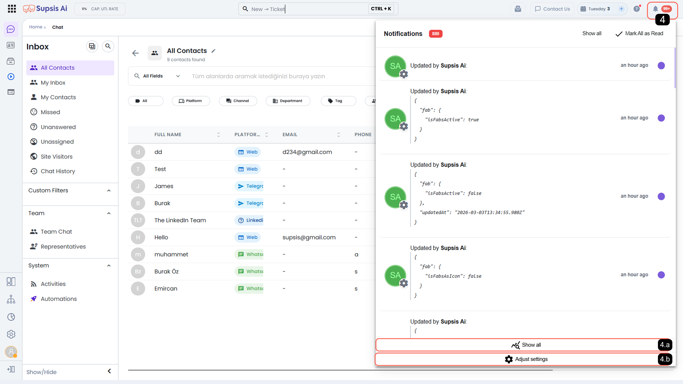This screenshot has height=384, width=683.
Task: Click Mark All as Read
Action: coord(639,33)
